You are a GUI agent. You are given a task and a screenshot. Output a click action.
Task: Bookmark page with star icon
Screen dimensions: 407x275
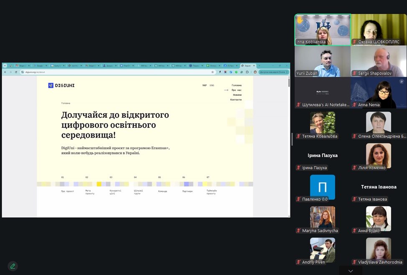coord(213,72)
